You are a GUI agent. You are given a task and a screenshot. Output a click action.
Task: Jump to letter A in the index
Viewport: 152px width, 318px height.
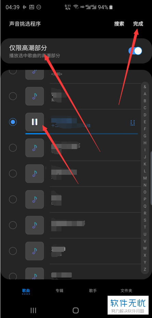point(145,94)
